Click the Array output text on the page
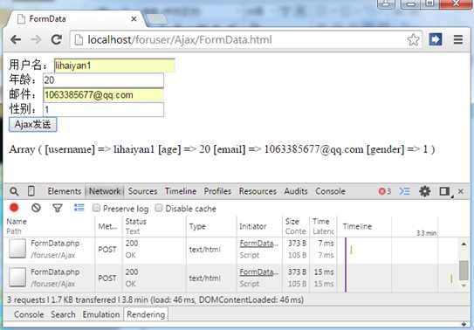The width and height of the screenshot is (474, 330). (222, 149)
